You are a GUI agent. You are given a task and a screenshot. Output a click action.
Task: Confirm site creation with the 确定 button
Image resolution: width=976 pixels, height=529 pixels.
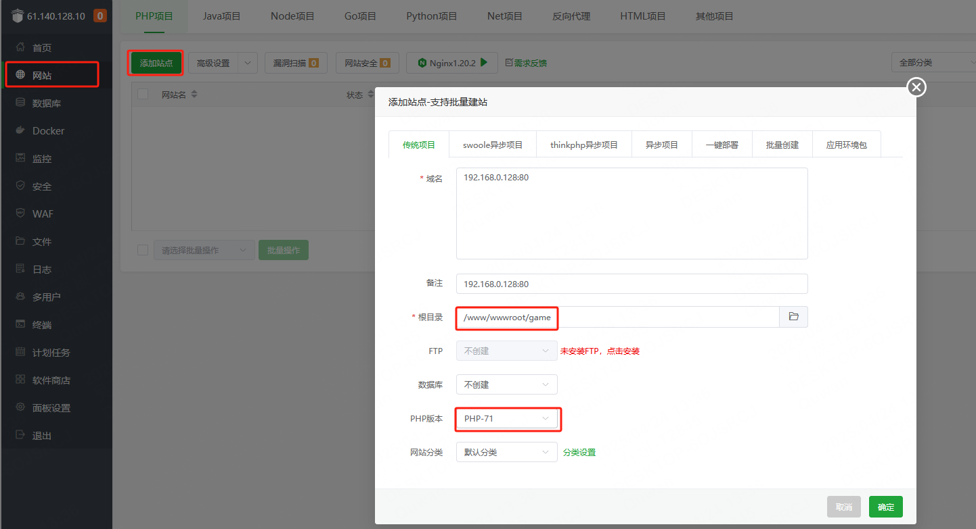(x=885, y=506)
